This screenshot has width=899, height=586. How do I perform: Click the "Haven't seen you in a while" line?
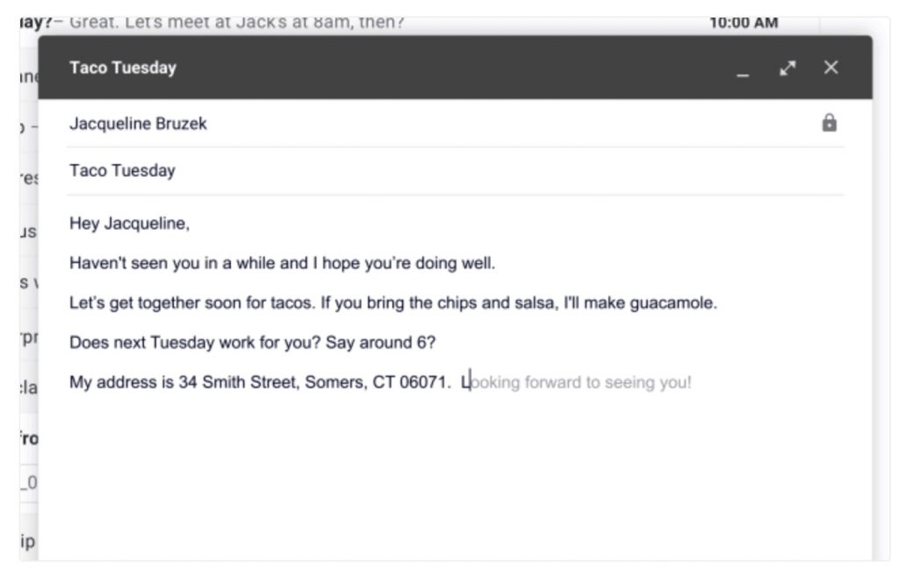point(176,263)
